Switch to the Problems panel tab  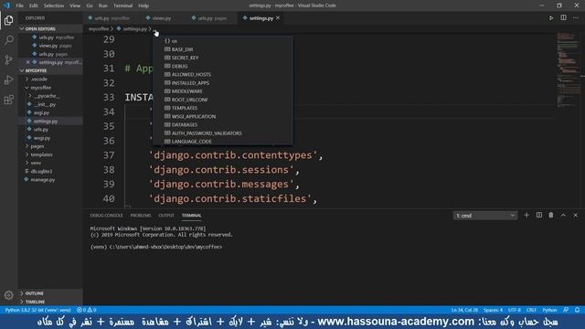(x=141, y=216)
